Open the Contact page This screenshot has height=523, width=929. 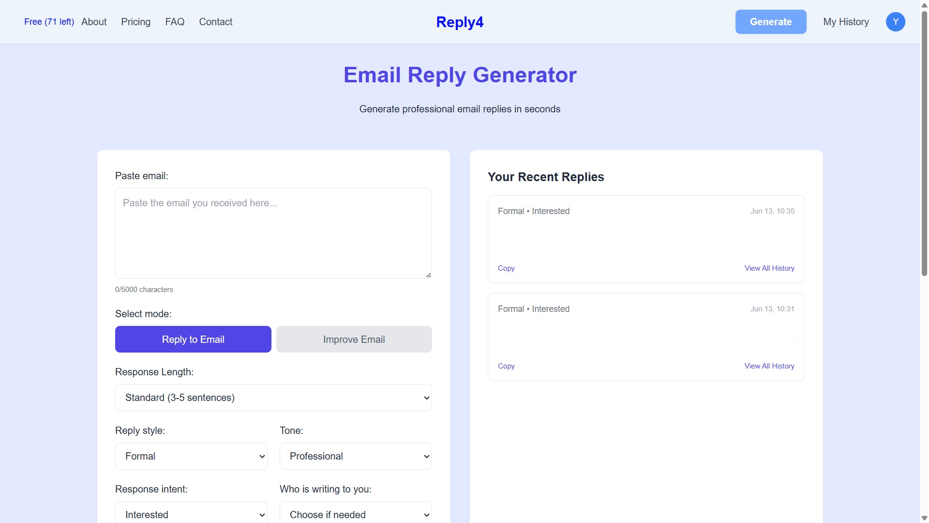click(216, 22)
